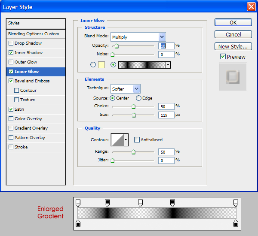
Task: Click the gradient preview bar in Structure
Action: (142, 65)
